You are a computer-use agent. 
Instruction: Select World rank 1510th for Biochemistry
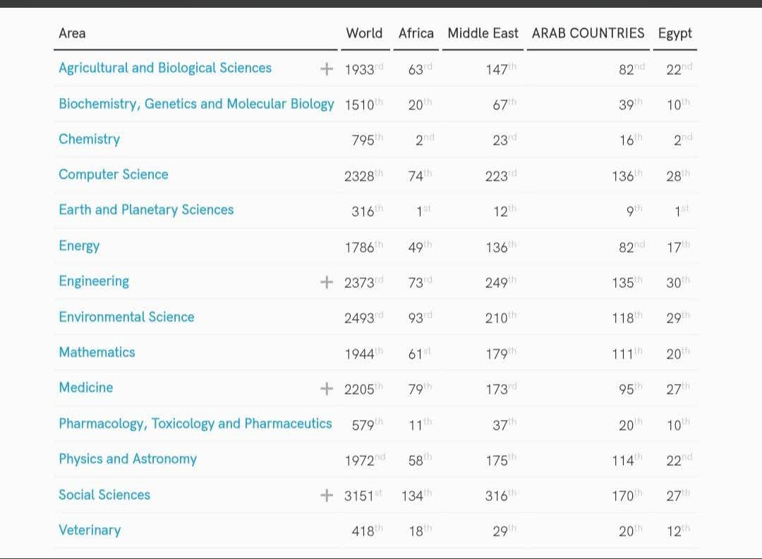tap(364, 104)
